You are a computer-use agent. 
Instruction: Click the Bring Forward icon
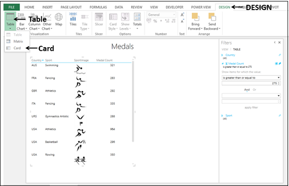(x=195, y=22)
